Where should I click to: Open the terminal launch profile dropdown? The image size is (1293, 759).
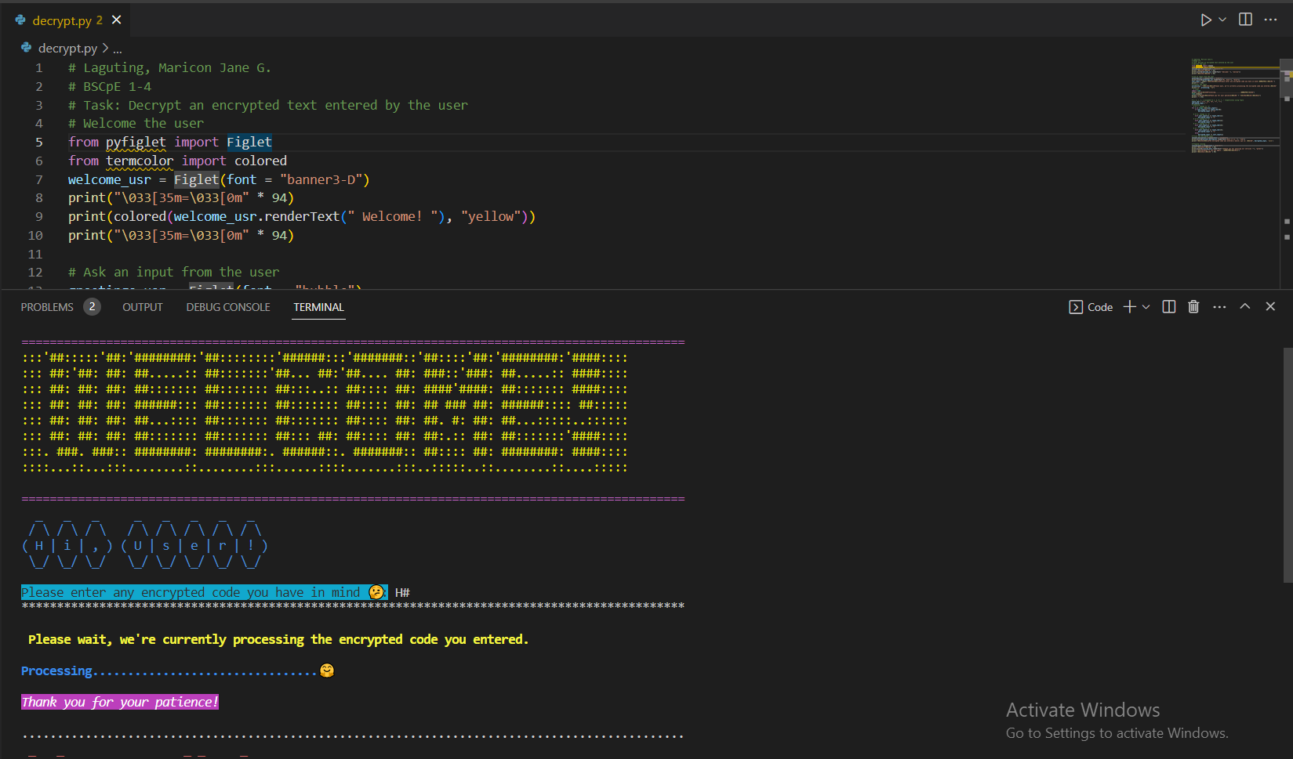[1146, 307]
